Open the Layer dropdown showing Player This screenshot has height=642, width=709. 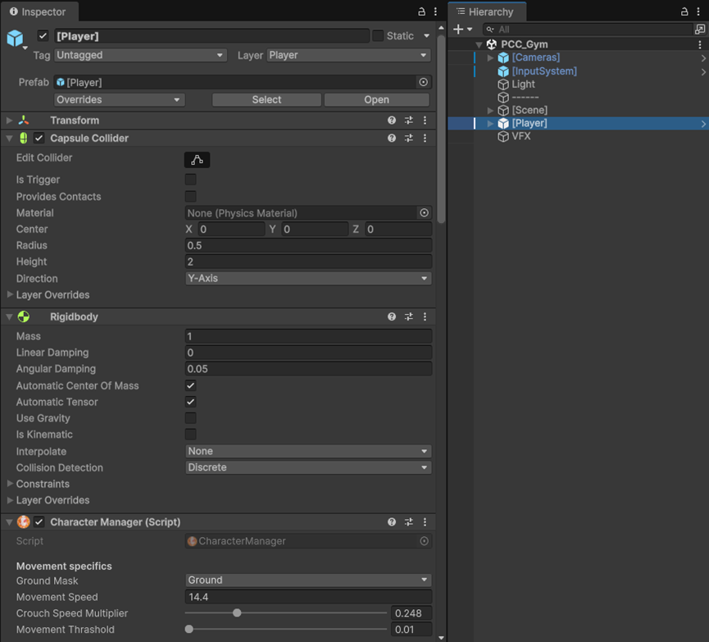point(348,55)
